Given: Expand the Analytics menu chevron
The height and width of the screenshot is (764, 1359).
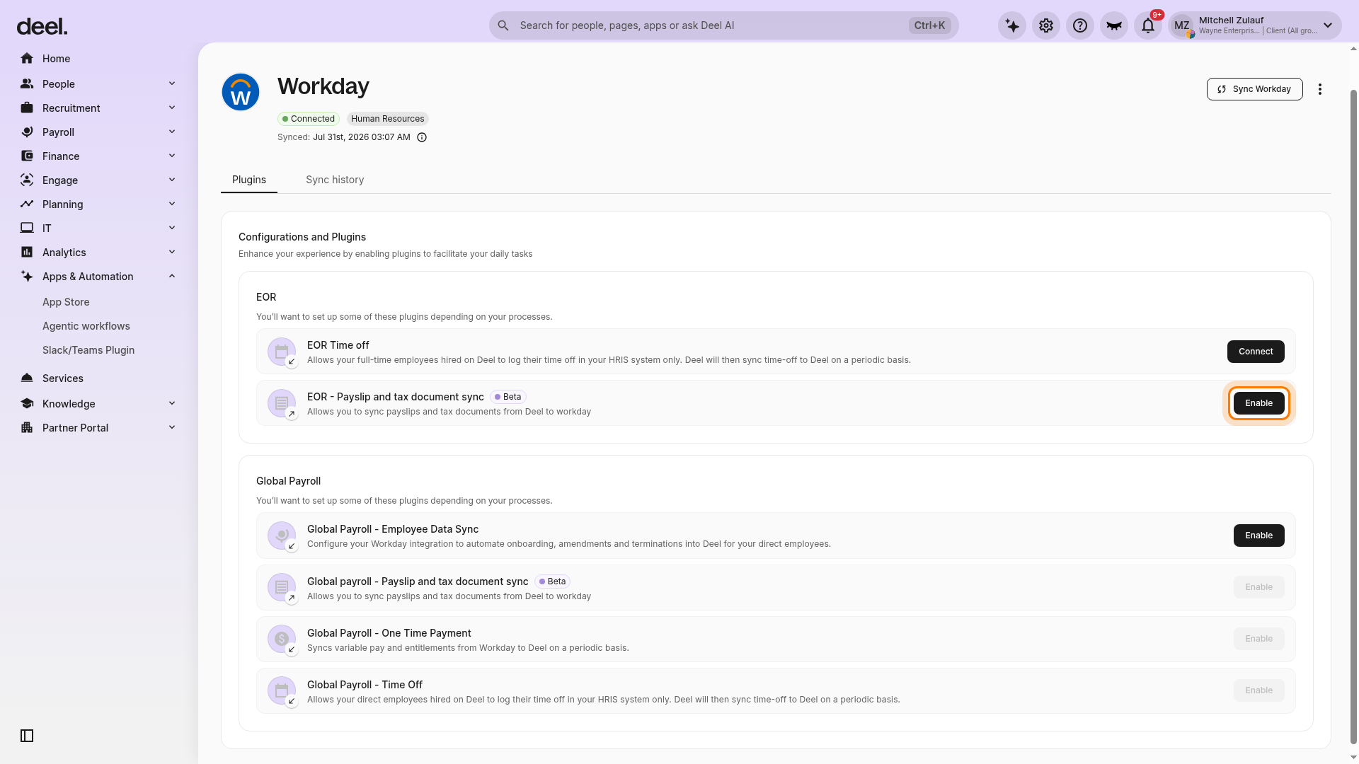Looking at the screenshot, I should pos(172,252).
